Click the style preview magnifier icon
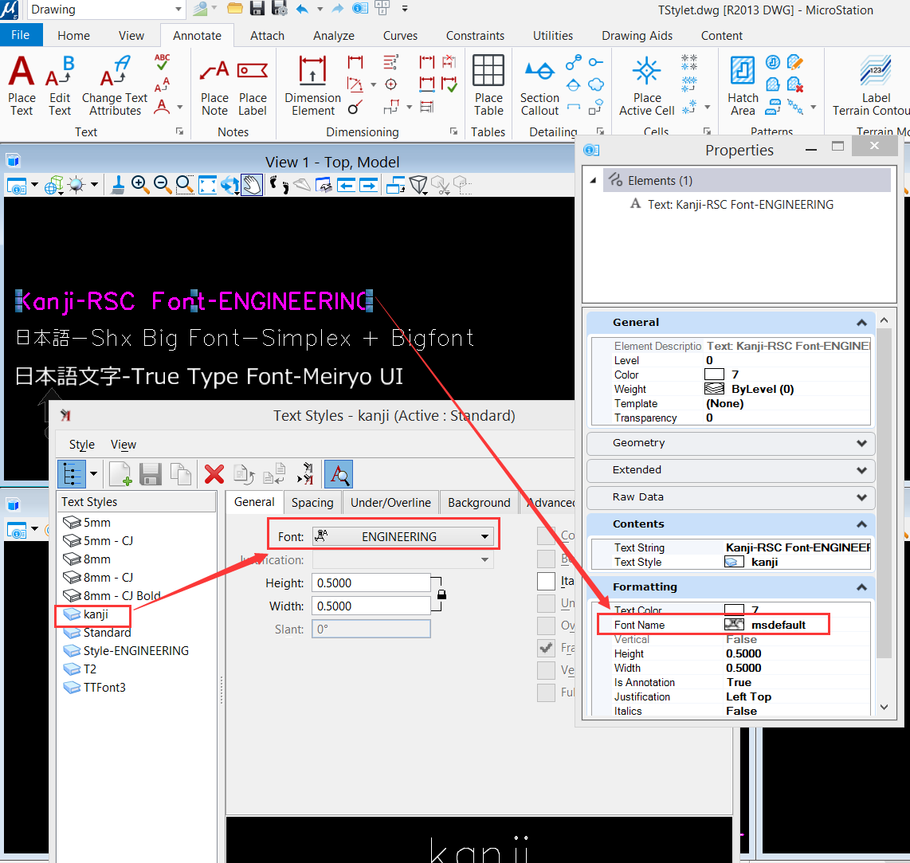Screen dimensions: 910x863 click(339, 474)
